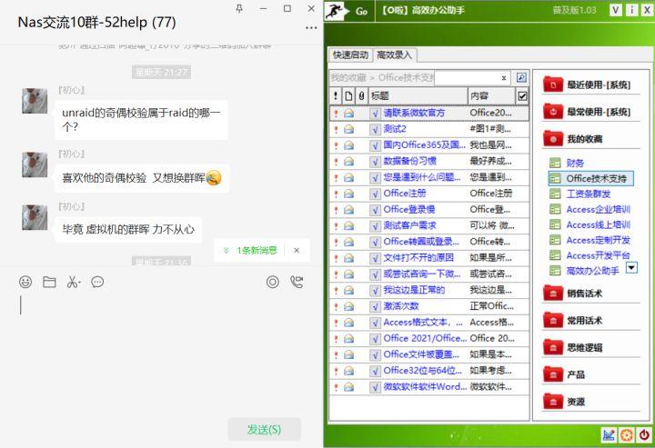Click the runner logo icon in office helper

point(337,11)
